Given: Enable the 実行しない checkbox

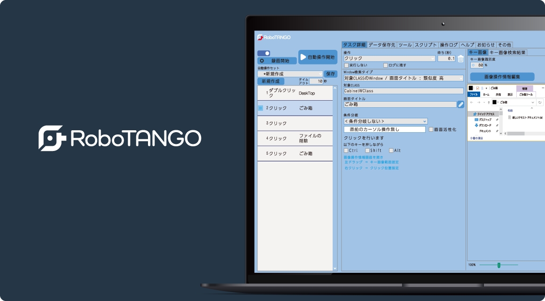Looking at the screenshot, I should click(x=346, y=65).
